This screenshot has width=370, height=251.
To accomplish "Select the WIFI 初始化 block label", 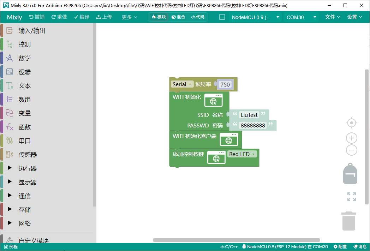I will (187, 97).
